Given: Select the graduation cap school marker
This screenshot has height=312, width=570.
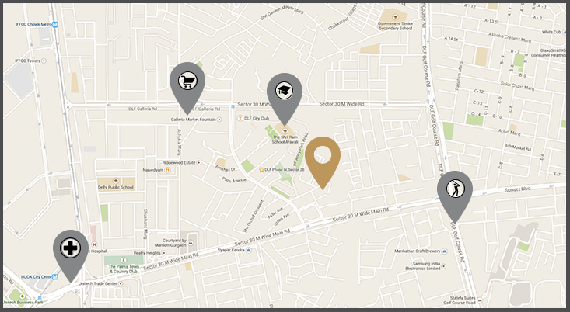Looking at the screenshot, I should pos(285,98).
